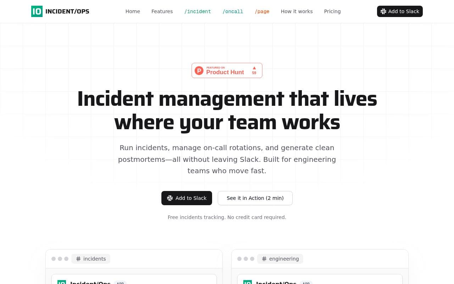Click the hero Add to Slack button
The width and height of the screenshot is (454, 284).
coord(187,198)
